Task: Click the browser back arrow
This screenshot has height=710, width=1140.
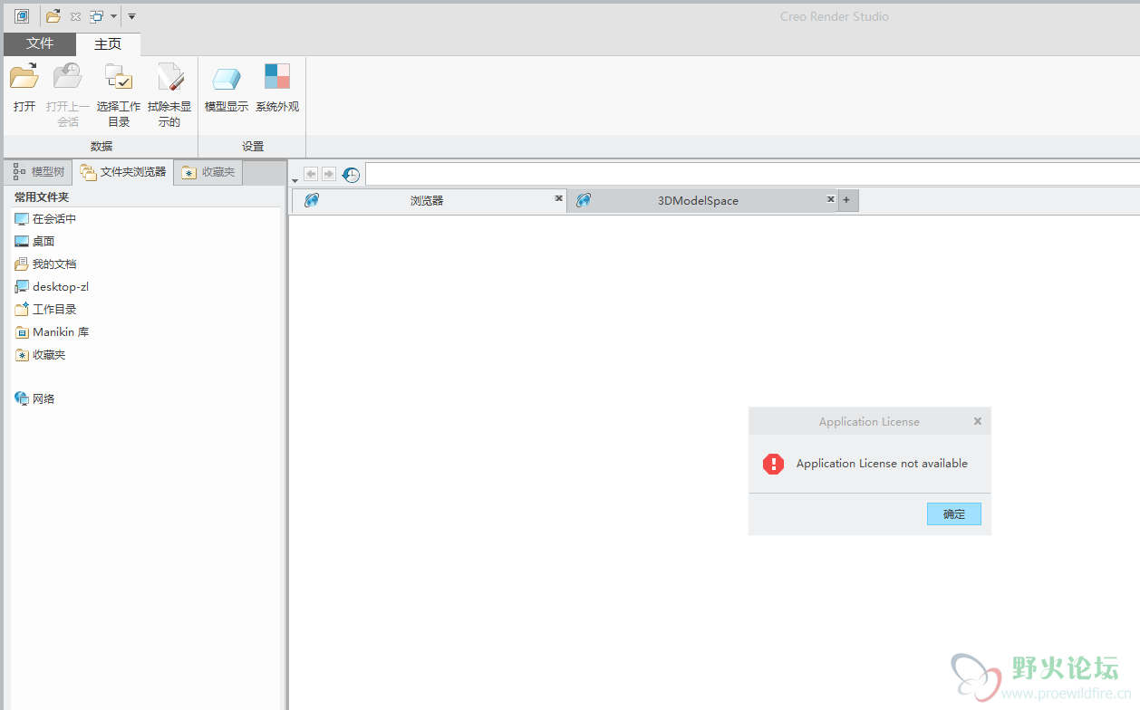Action: pos(311,174)
